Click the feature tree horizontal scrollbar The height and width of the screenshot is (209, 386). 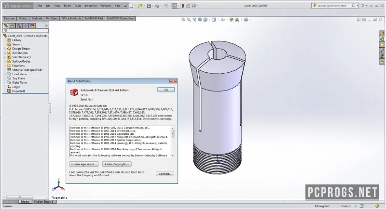coord(26,197)
